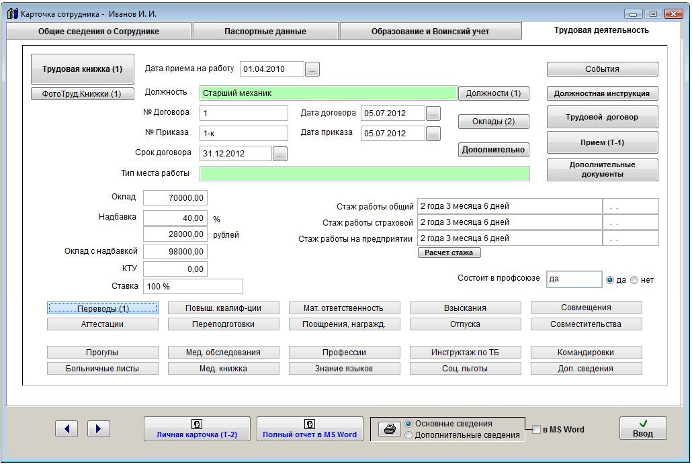Open Личная карточка (Т-2) report
This screenshot has height=464, width=692.
[197, 428]
